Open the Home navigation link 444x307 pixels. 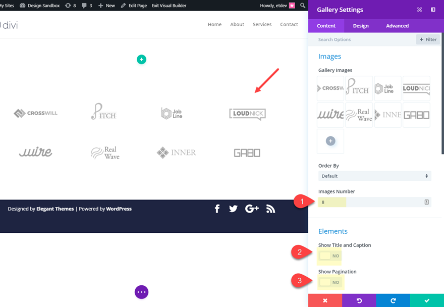[214, 24]
